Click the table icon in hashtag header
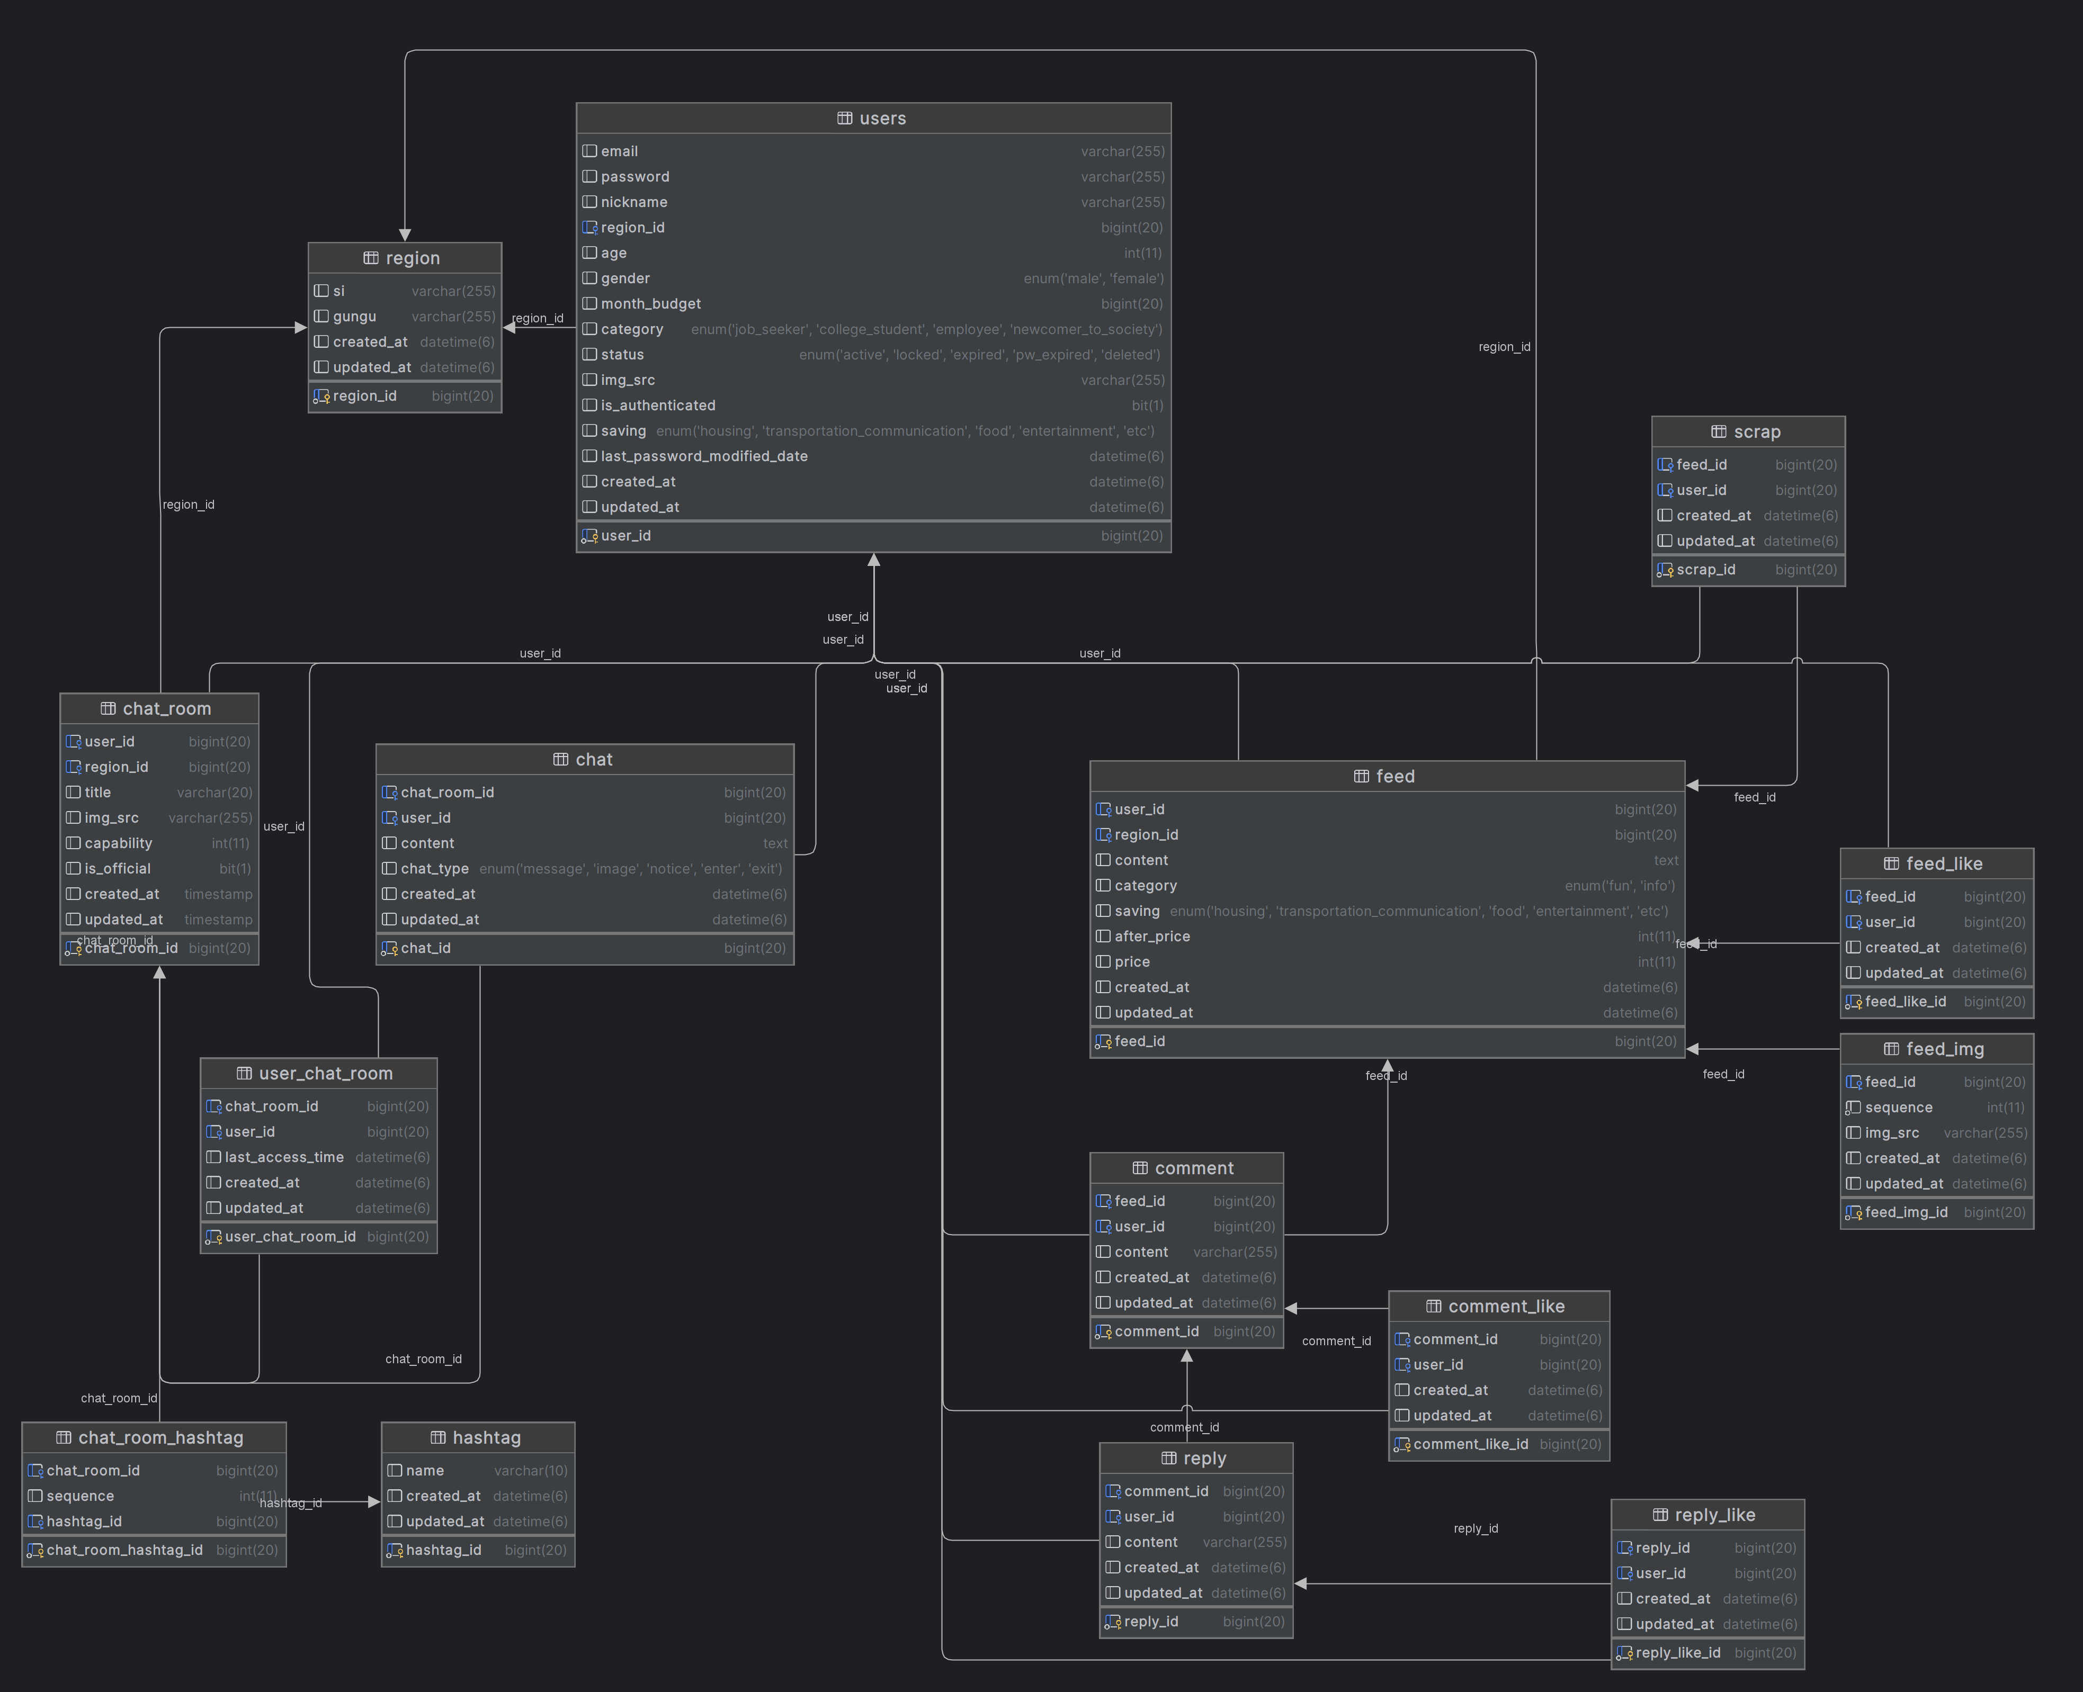 coord(438,1437)
